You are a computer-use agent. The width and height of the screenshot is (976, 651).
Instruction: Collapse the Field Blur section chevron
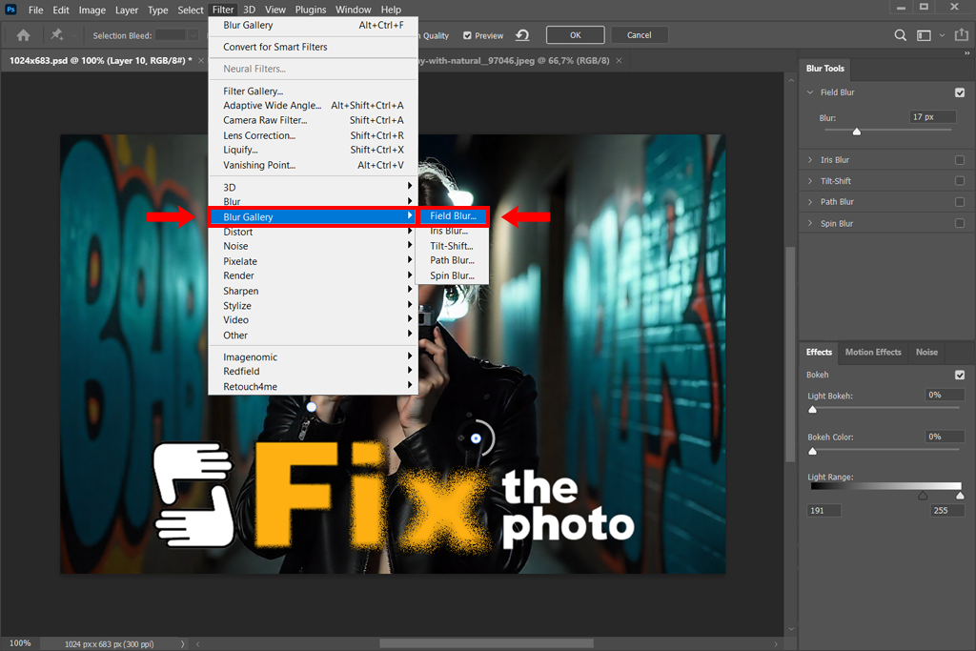(x=810, y=92)
